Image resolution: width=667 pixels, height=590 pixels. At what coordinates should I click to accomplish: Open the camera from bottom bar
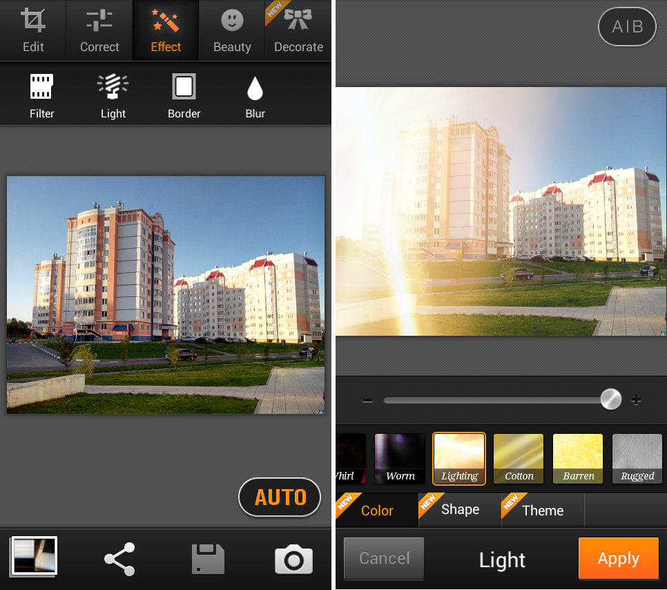click(x=293, y=558)
